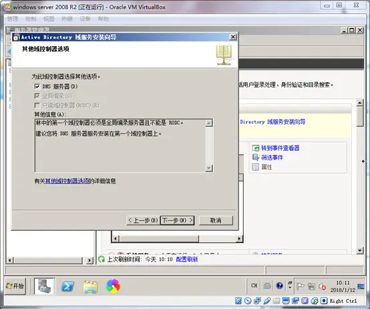Click the info box scroll-up arrow
This screenshot has height=309, width=370.
click(x=209, y=123)
